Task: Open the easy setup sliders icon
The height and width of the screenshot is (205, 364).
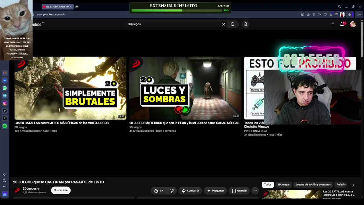Action: pos(336,15)
